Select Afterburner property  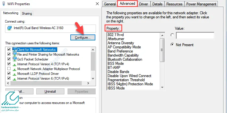tap(116, 39)
